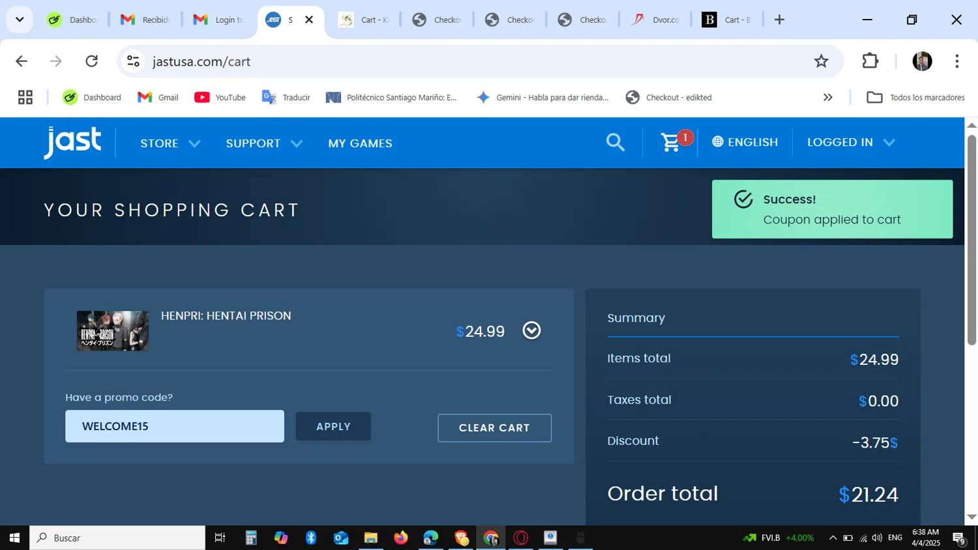Expand the LOGGED IN account dropdown
Image resolution: width=978 pixels, height=550 pixels.
tap(852, 142)
